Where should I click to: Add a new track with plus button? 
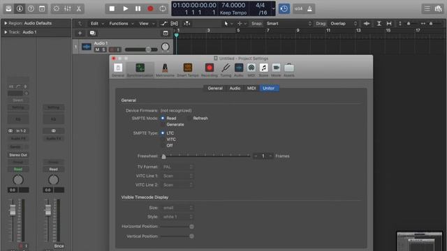80,33
